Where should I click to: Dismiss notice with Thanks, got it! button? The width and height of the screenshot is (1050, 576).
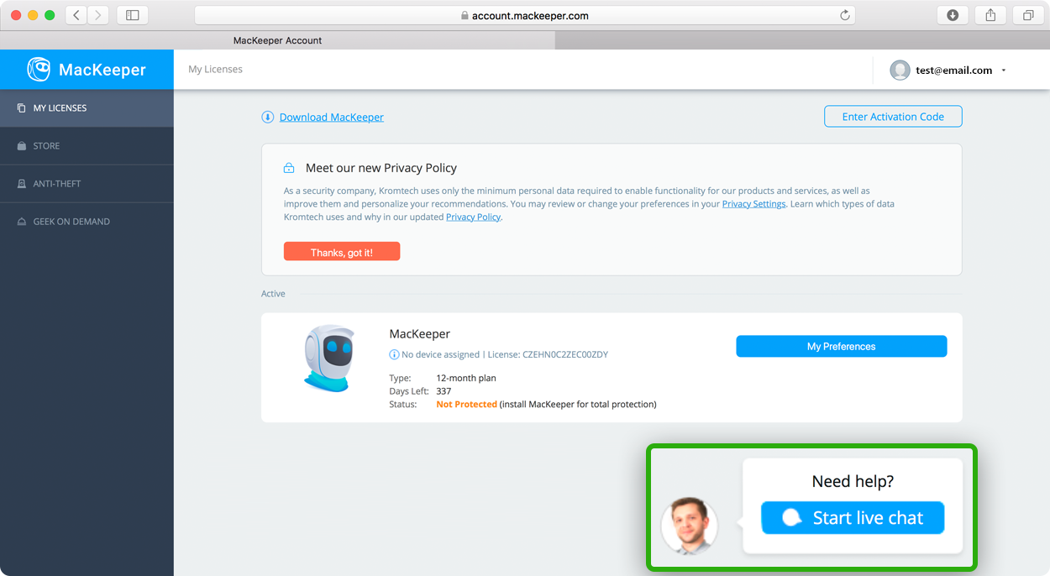point(342,252)
